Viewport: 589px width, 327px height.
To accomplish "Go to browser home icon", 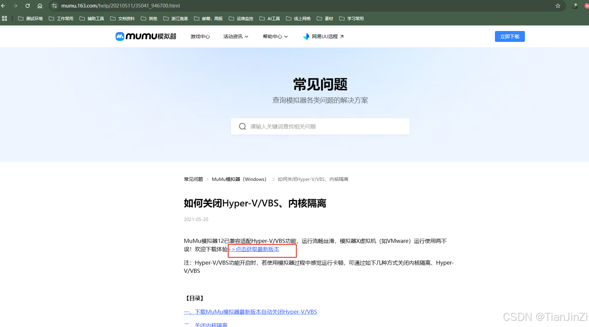I will [40, 6].
